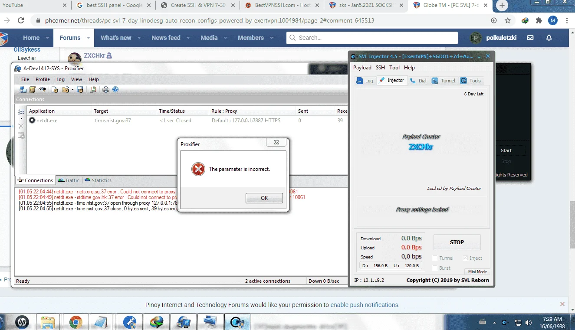575x330 pixels.
Task: Toggle the Burst checkbox in SVL Injector
Action: click(x=436, y=268)
